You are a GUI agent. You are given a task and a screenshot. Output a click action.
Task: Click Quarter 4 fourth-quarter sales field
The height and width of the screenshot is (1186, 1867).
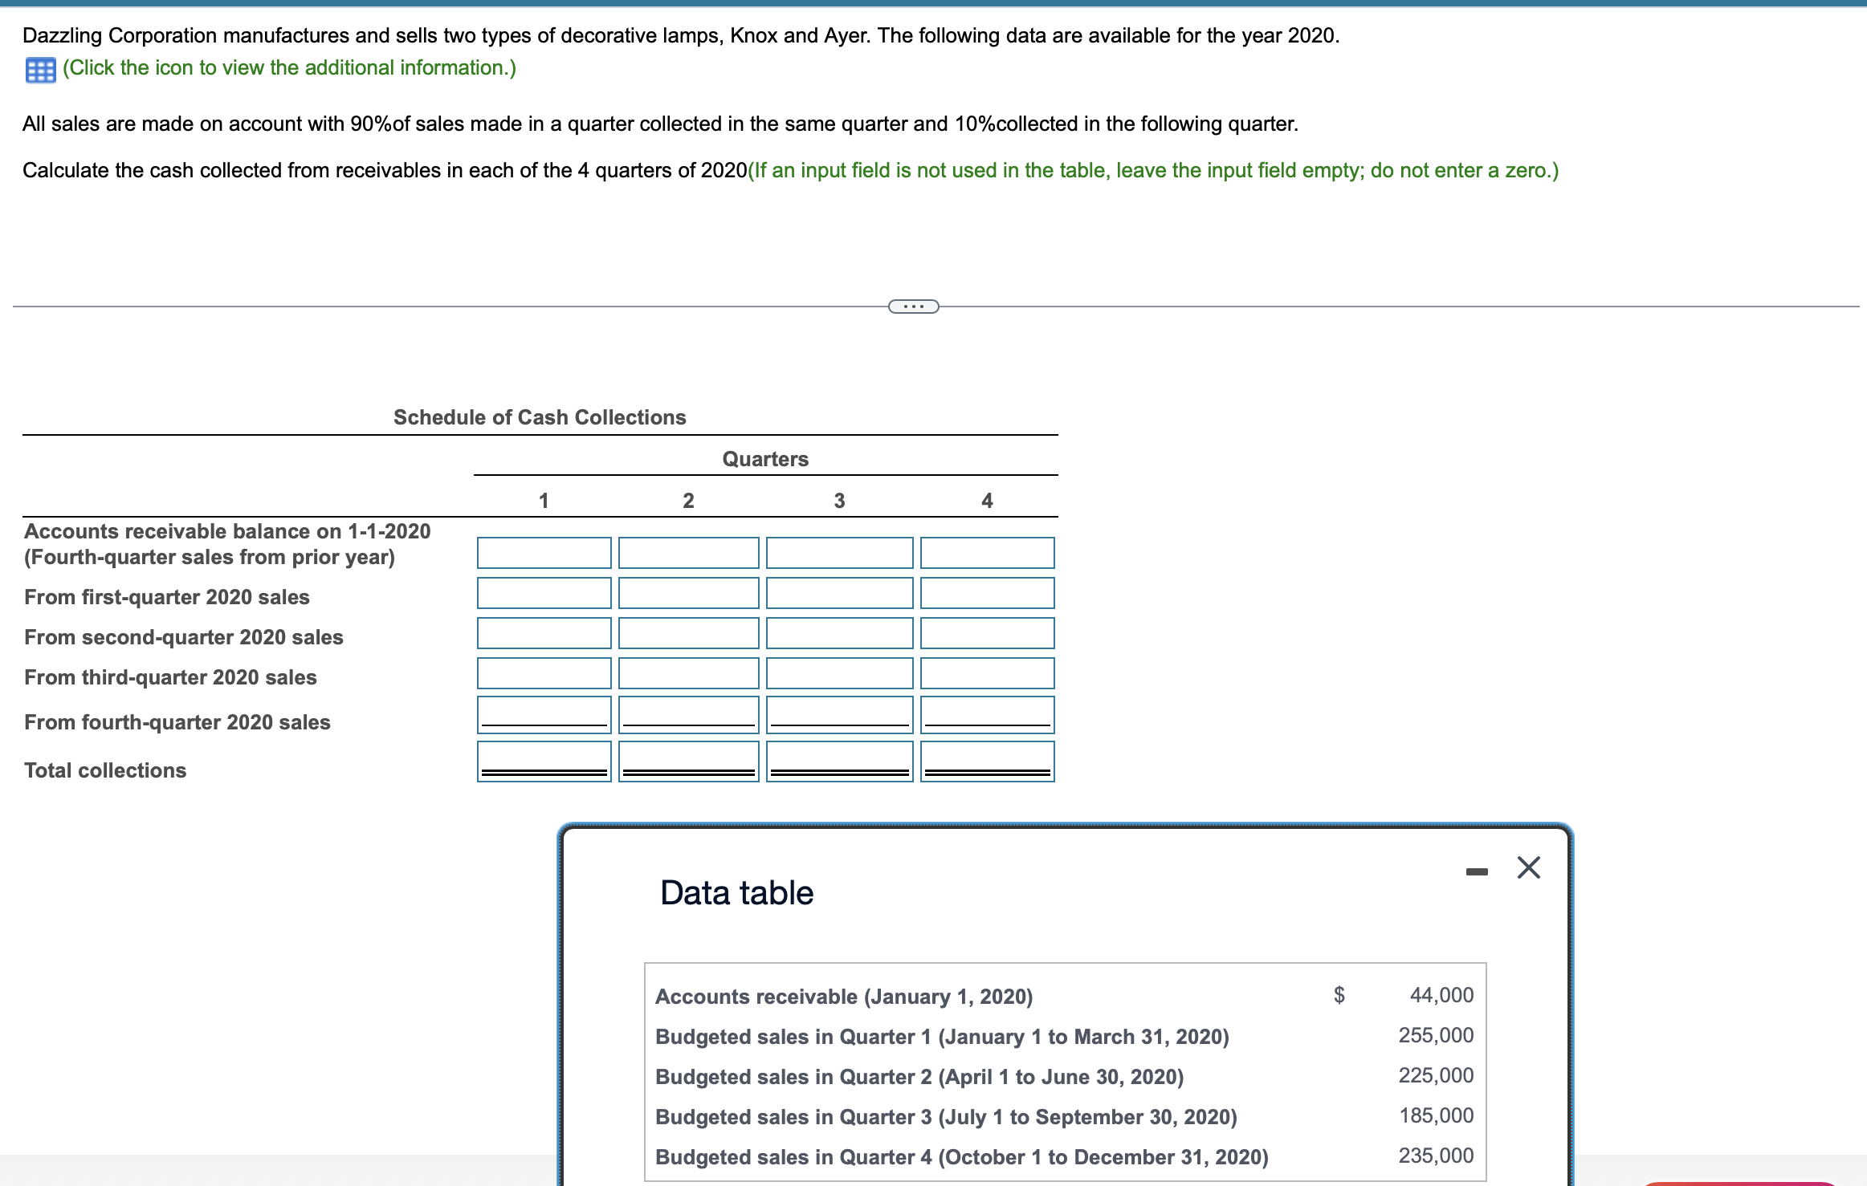[x=987, y=713]
